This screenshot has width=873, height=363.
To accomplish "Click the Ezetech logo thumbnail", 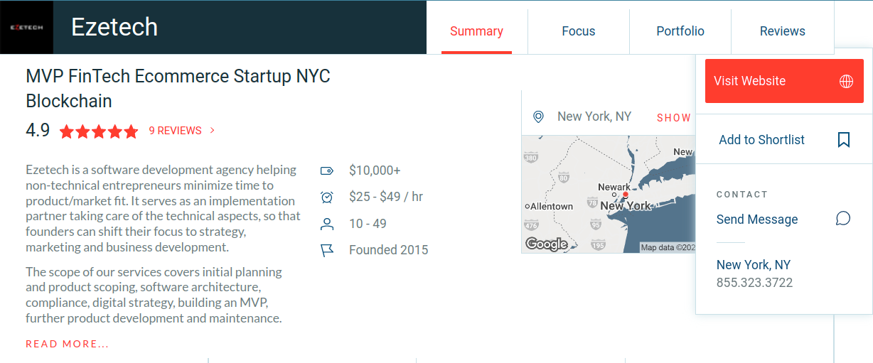I will point(26,28).
